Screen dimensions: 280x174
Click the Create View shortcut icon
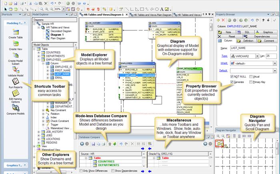click(16, 44)
